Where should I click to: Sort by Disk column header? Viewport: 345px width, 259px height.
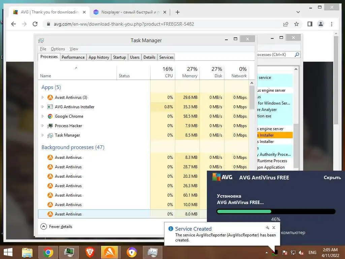(x=212, y=73)
